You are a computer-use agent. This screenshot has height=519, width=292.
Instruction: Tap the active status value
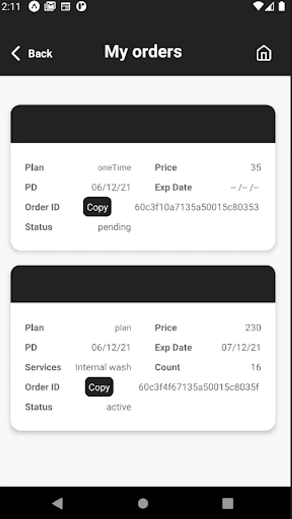(x=119, y=407)
